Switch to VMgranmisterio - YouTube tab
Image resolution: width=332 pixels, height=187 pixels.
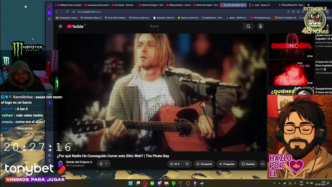(179, 5)
